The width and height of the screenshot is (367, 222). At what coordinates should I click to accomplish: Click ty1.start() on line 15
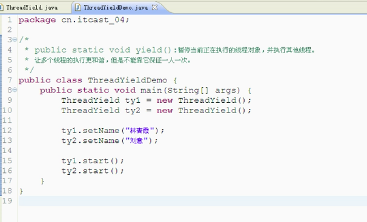coord(93,161)
